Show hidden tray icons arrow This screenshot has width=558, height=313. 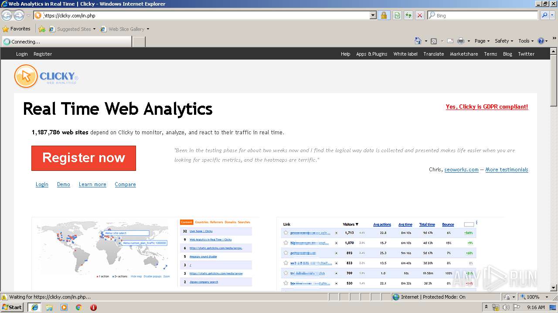click(x=486, y=307)
